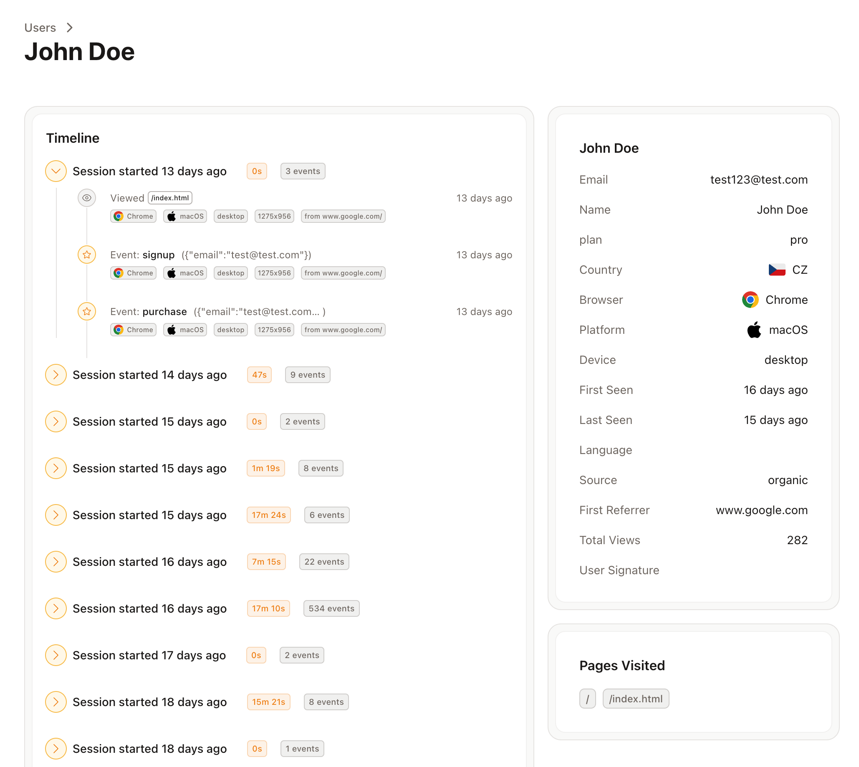Click the 22 events badge

324,562
